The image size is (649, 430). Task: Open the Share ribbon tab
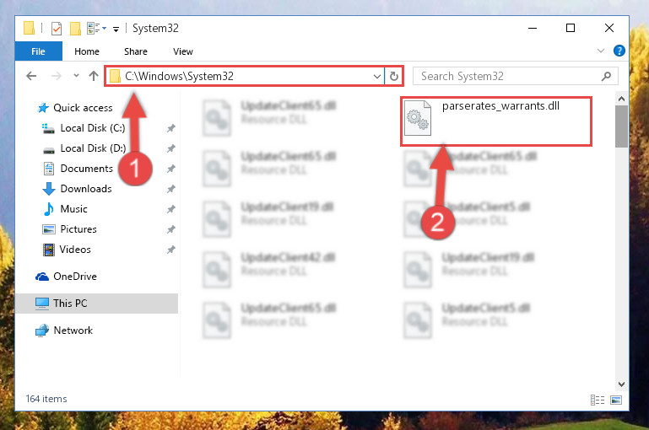[136, 51]
